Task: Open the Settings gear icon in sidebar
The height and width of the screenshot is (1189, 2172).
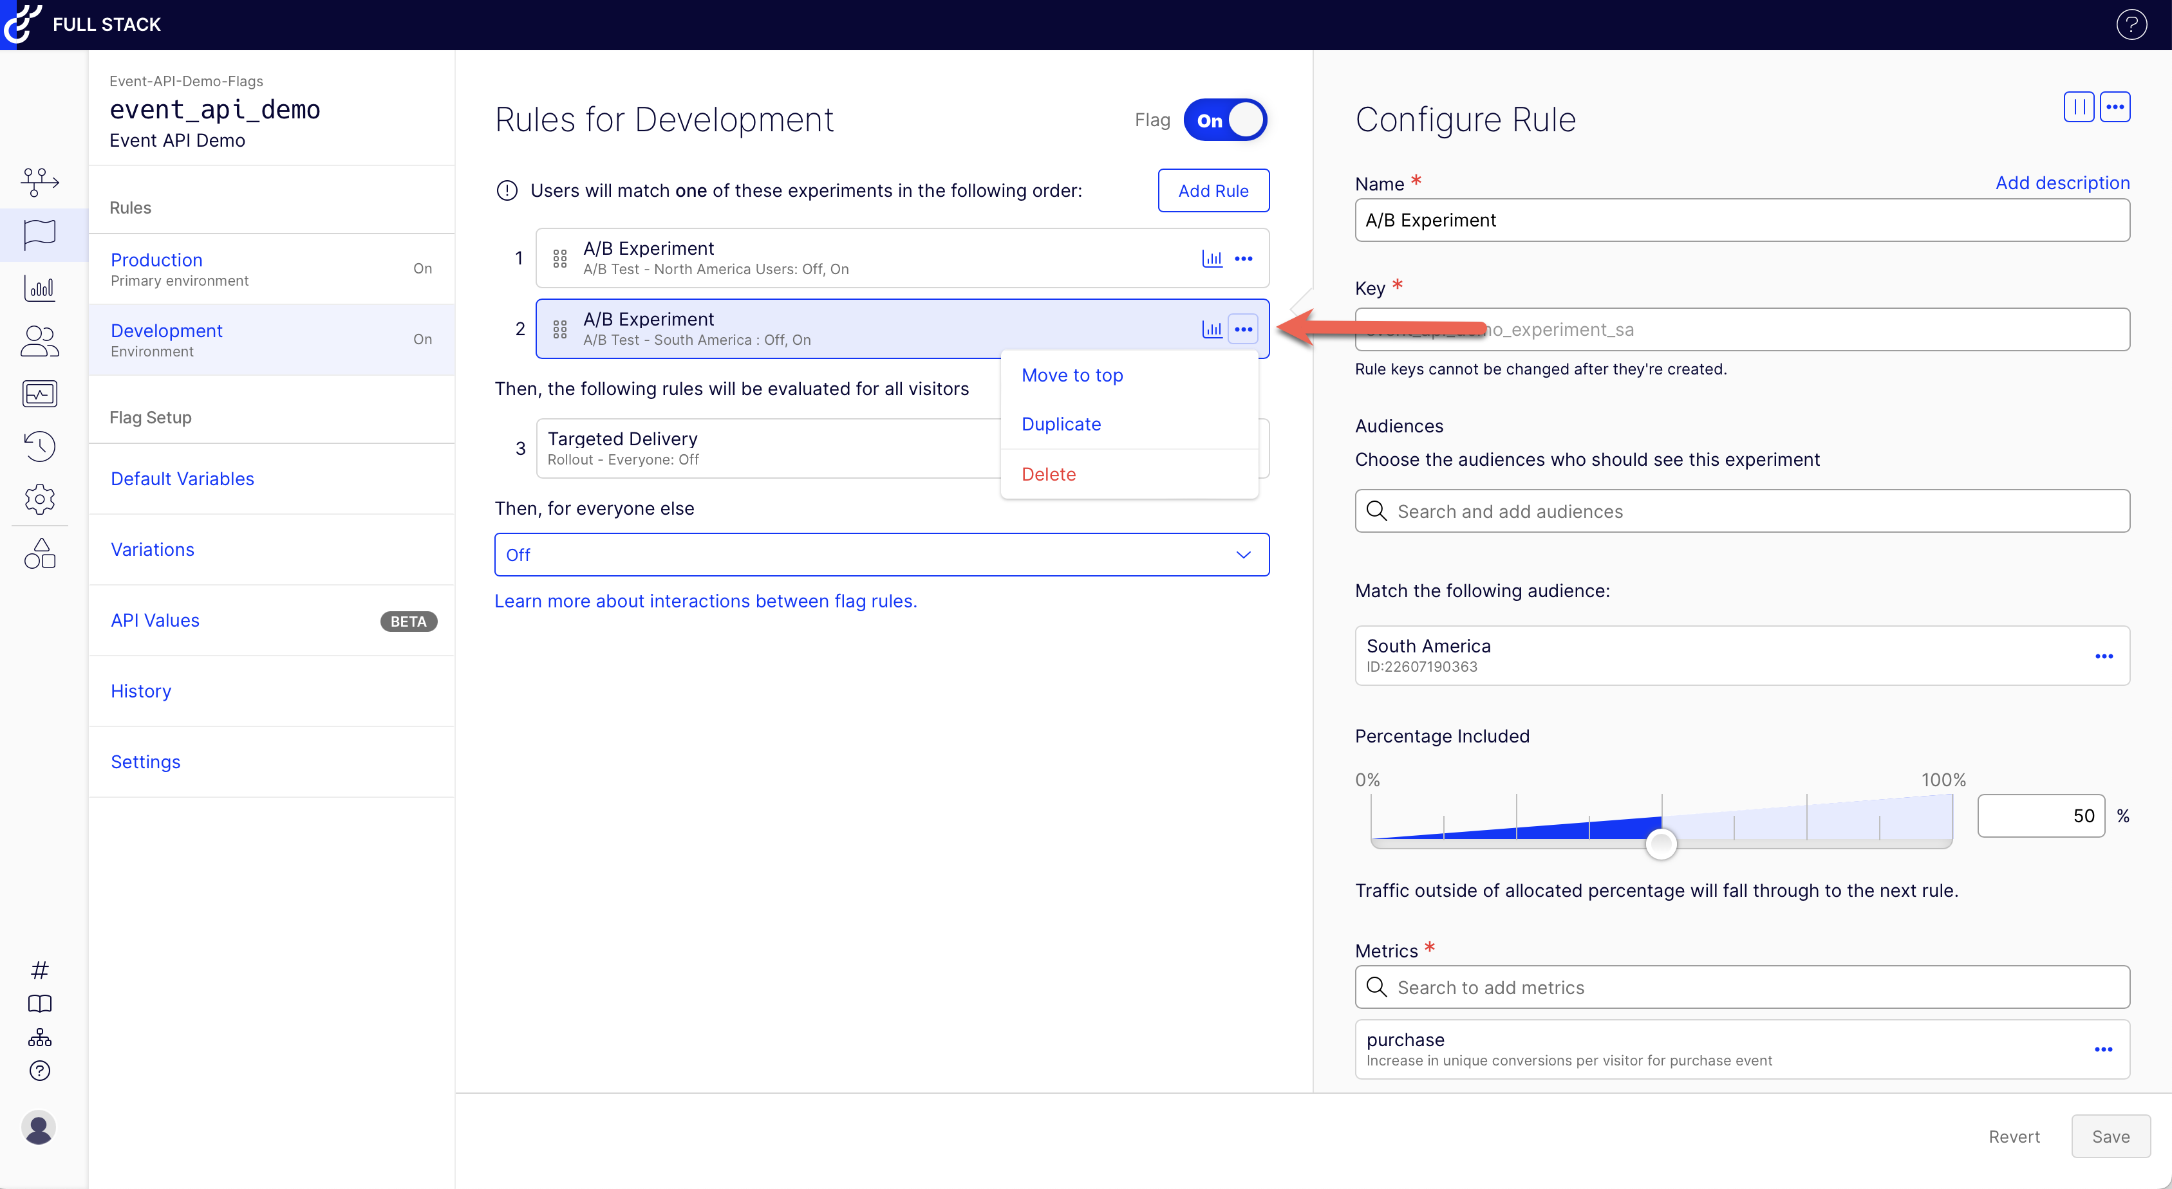Action: click(40, 499)
